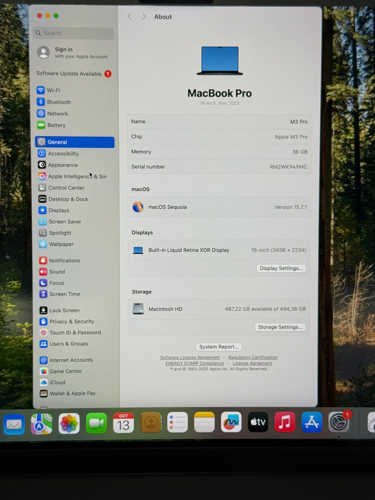Open Spotlight settings

(x=55, y=233)
